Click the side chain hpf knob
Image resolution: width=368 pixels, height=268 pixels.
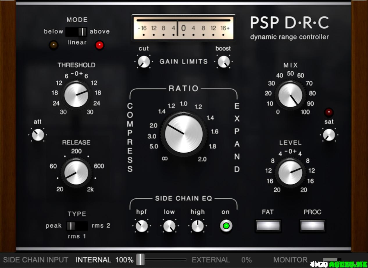tap(142, 226)
